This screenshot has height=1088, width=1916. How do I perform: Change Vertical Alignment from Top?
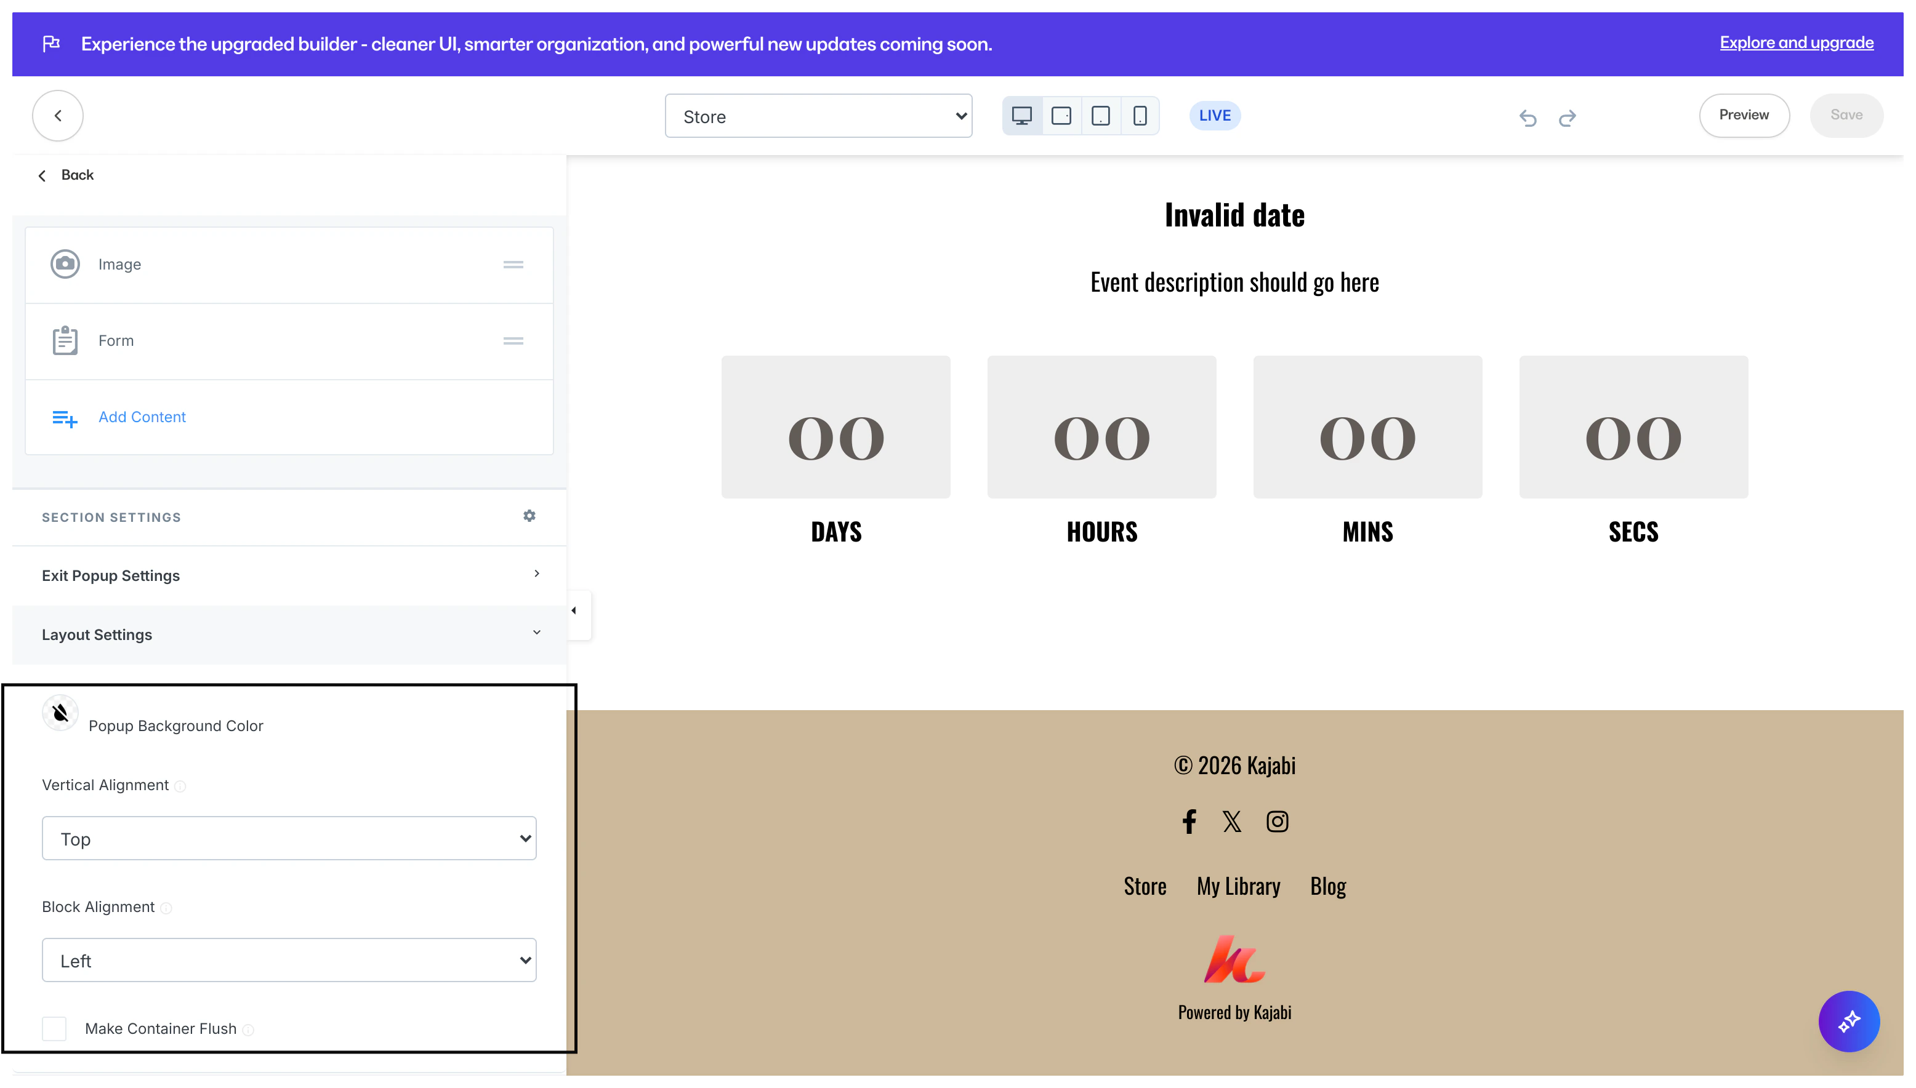pyautogui.click(x=289, y=838)
